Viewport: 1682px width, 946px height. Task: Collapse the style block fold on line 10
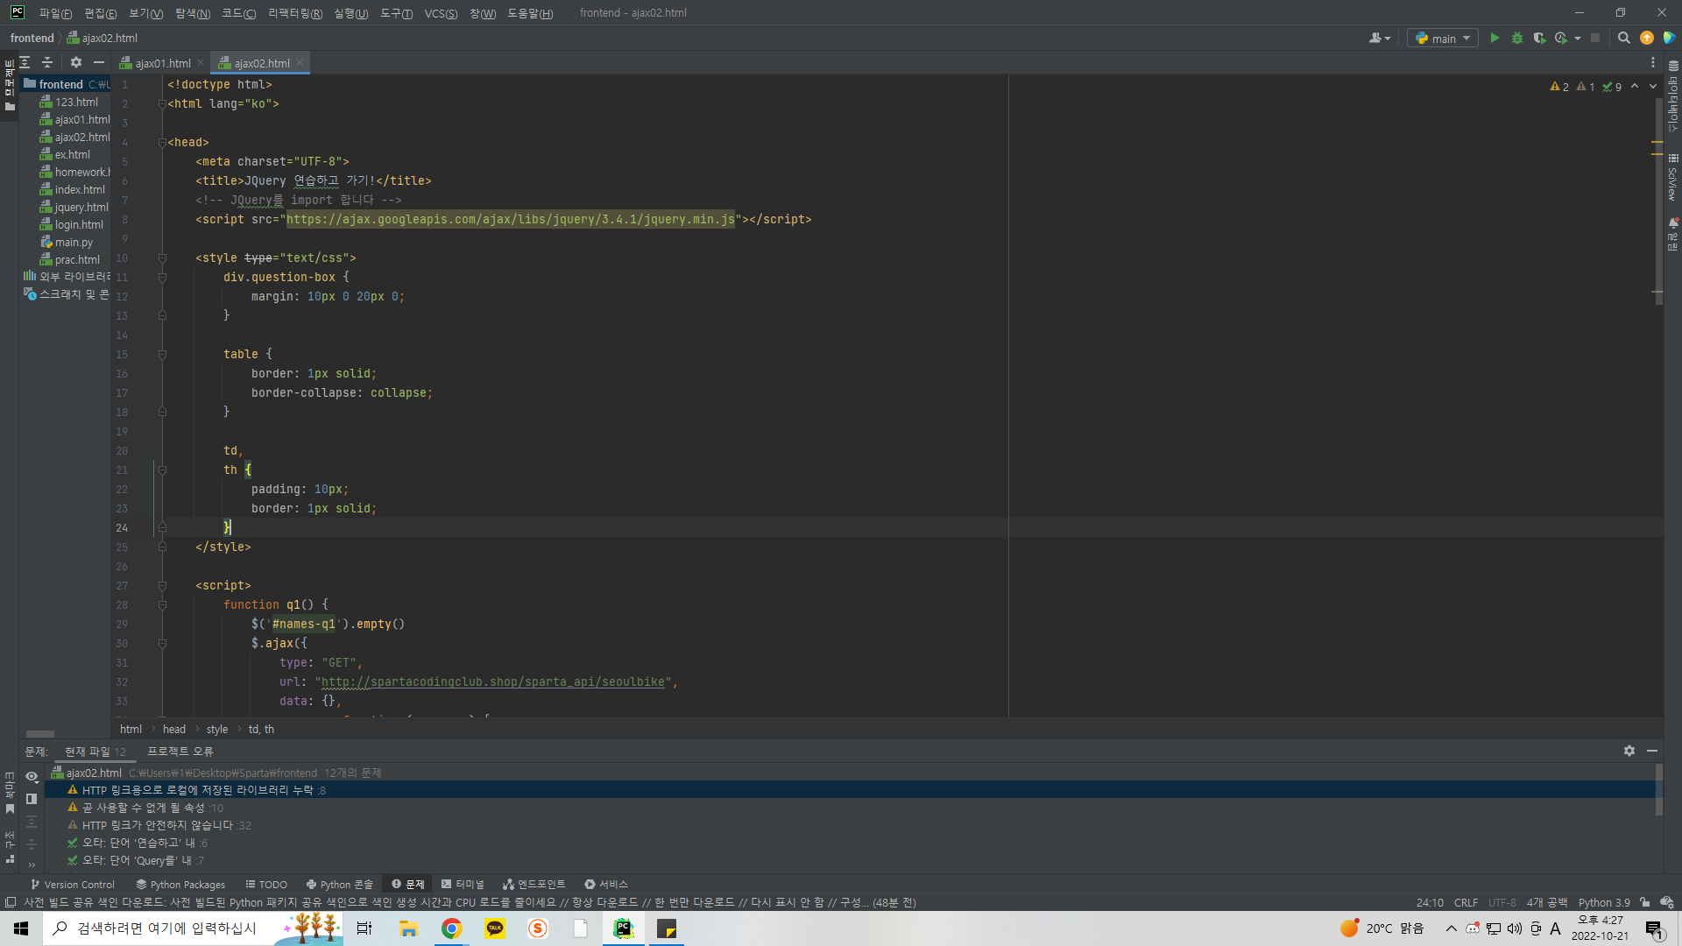[162, 258]
